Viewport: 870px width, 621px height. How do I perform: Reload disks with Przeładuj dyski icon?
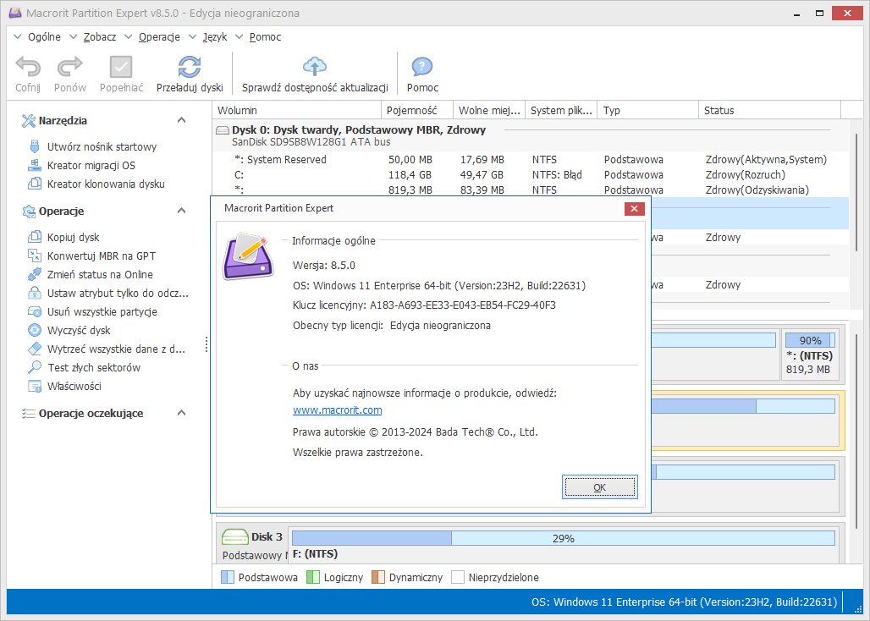[190, 67]
